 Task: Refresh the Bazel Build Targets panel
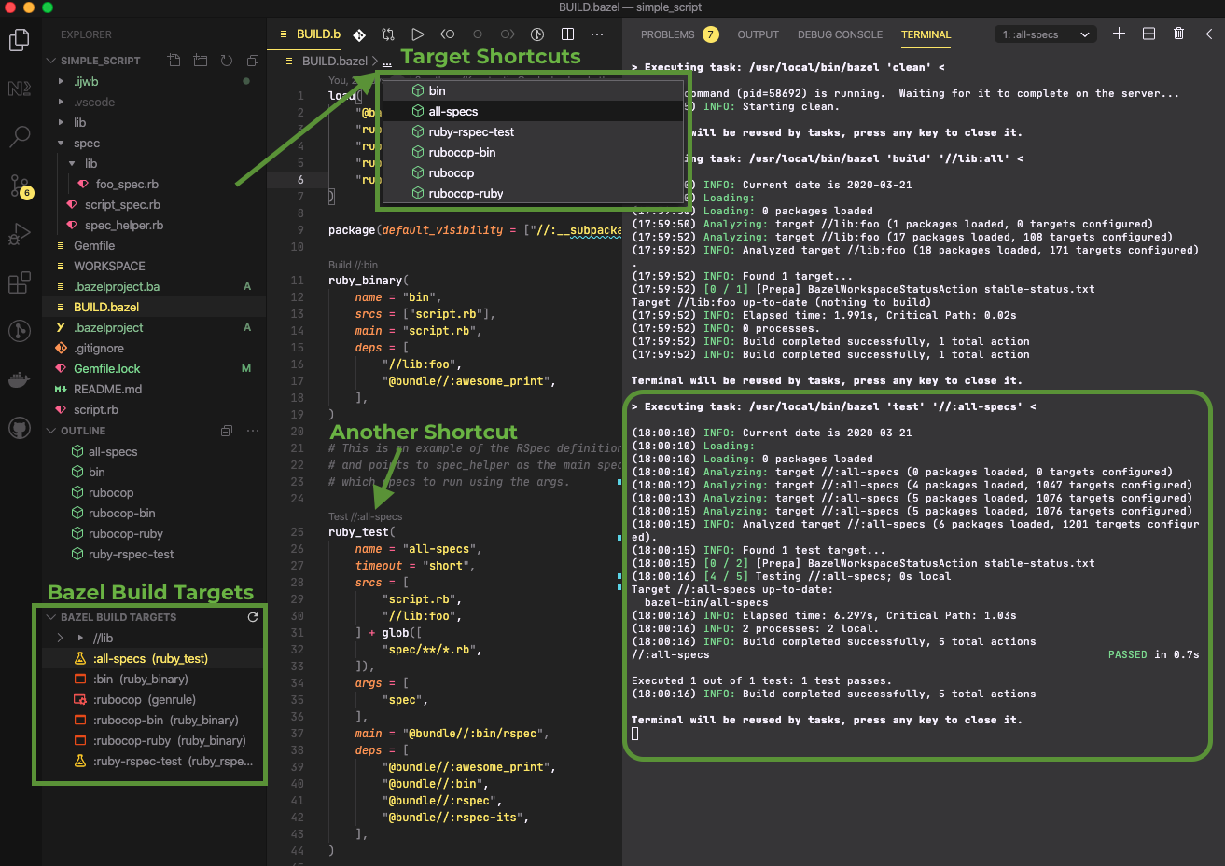(252, 617)
